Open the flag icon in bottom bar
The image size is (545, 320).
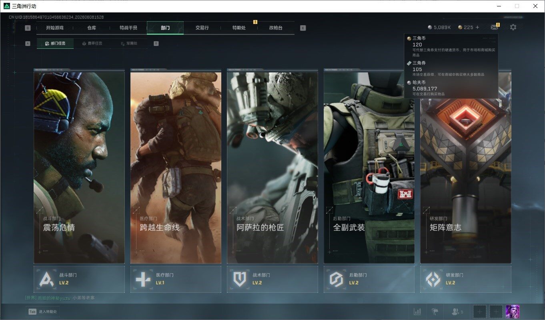[x=435, y=311]
